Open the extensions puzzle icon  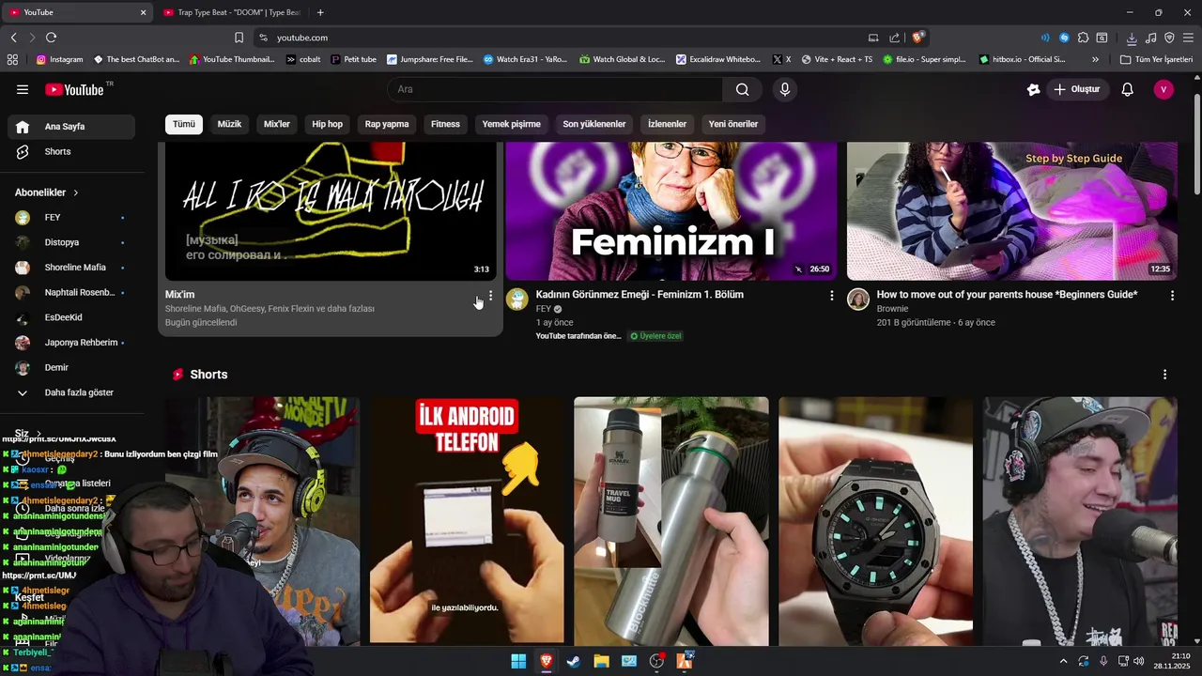click(1083, 38)
